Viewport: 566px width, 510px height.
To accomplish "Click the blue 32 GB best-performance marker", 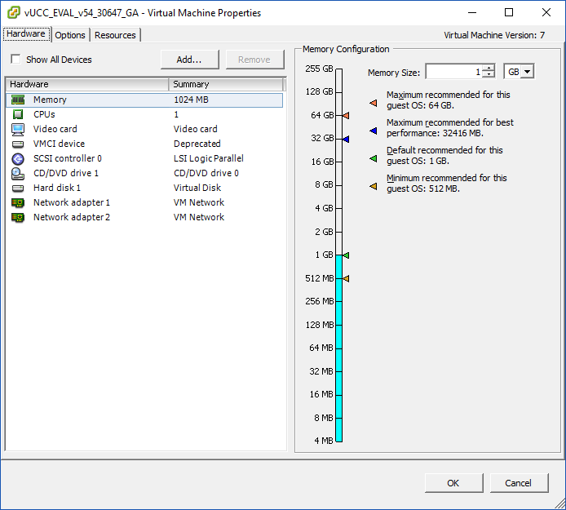I will [x=346, y=139].
